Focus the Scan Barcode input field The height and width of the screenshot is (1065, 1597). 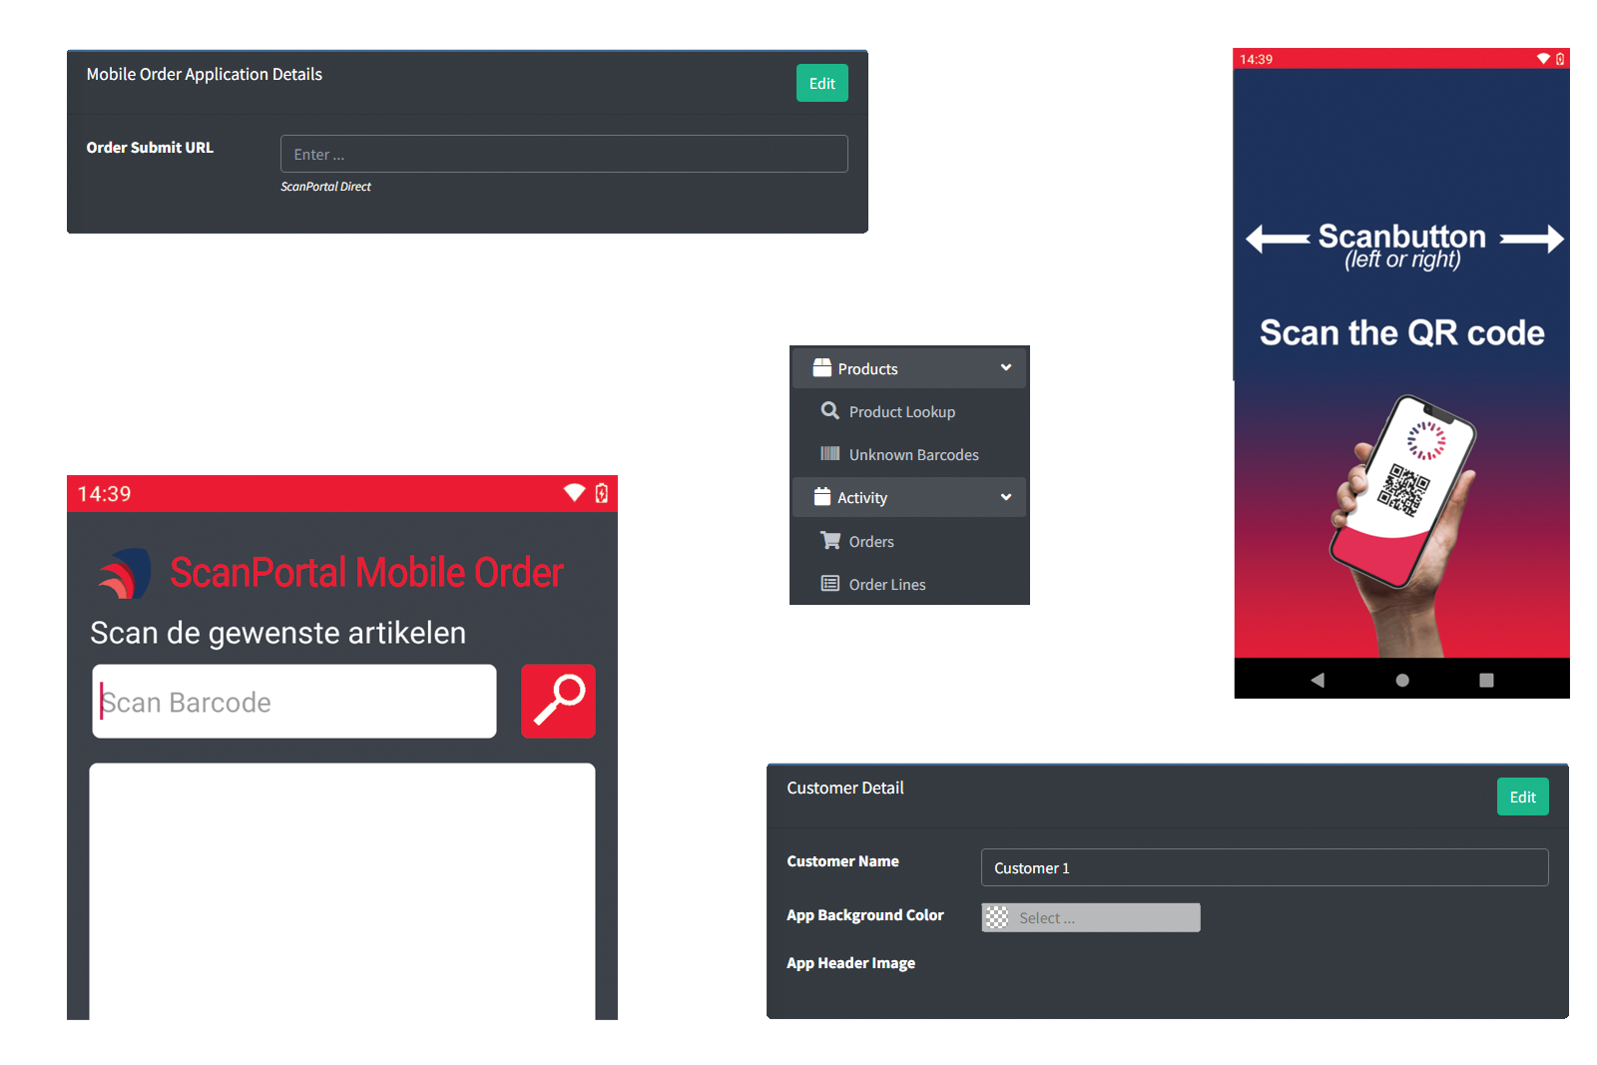click(x=294, y=702)
